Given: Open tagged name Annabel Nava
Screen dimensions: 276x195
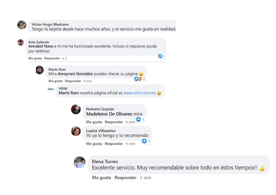Looking at the screenshot, I should (x=41, y=46).
